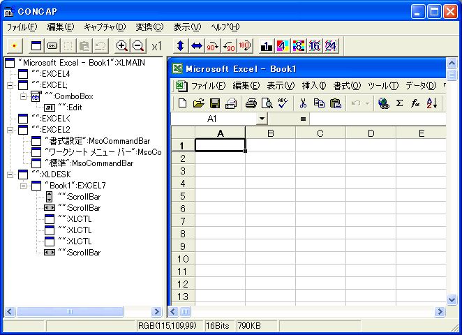Flip image vertically with blue up-down arrow
The width and height of the screenshot is (462, 335).
[181, 46]
